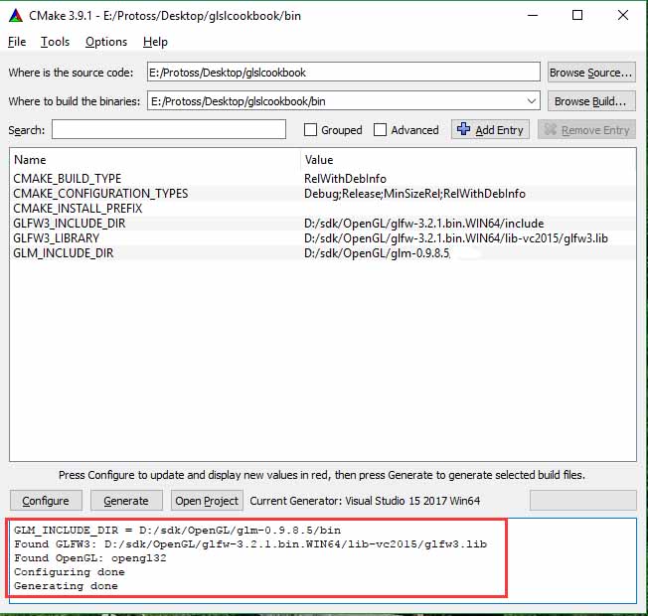Click the Current Generator label text
This screenshot has width=648, height=616.
365,501
